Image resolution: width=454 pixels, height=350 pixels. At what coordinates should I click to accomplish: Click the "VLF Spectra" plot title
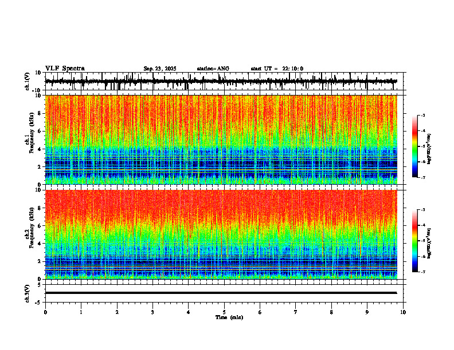(65, 69)
